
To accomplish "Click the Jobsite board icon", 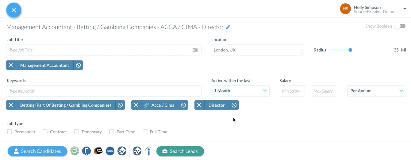I will coord(110,151).
